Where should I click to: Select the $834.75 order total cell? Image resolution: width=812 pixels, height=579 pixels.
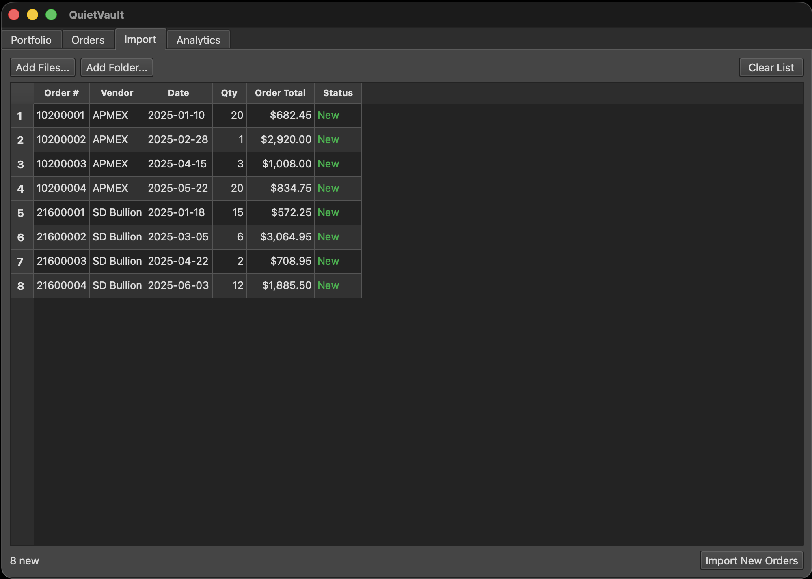281,189
